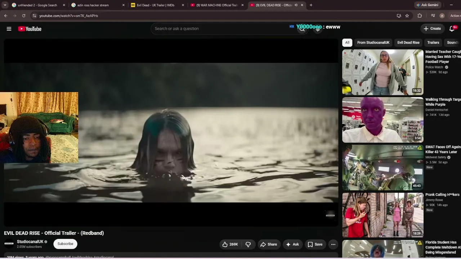
Task: Select the All filter chip
Action: click(x=347, y=42)
